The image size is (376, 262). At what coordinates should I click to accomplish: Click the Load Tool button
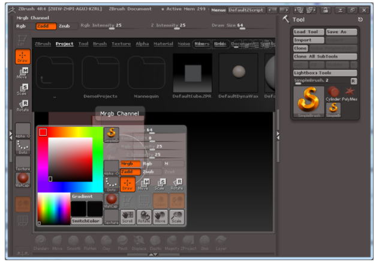308,32
